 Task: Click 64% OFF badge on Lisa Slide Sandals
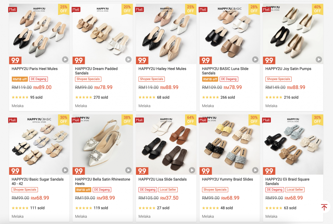(x=190, y=119)
